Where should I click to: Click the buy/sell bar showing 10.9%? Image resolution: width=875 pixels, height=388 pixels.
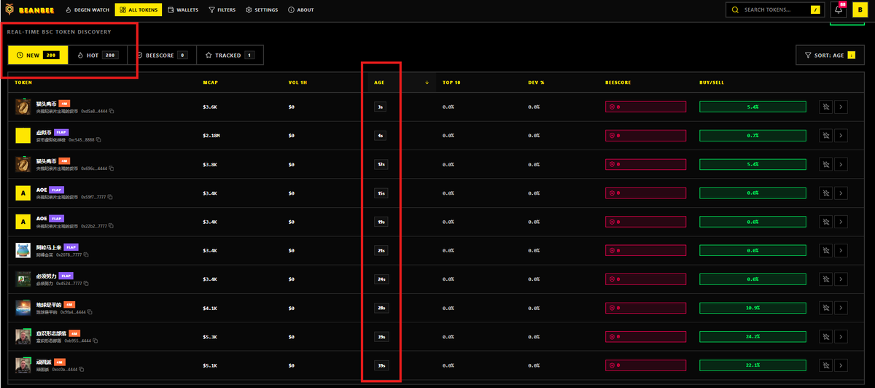click(x=752, y=308)
